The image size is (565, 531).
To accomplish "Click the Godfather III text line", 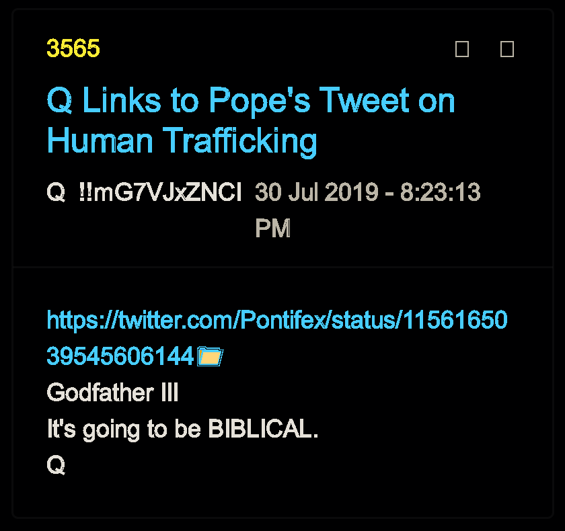I will [x=112, y=393].
